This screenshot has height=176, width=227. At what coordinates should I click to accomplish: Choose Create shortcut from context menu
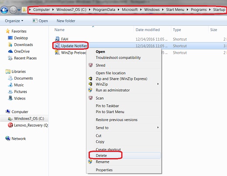coord(108,149)
